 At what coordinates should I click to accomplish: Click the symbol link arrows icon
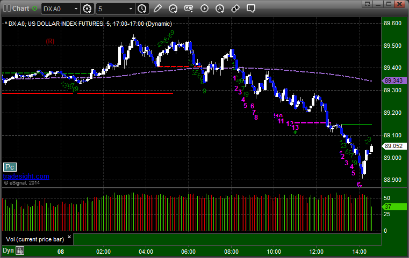(235, 9)
